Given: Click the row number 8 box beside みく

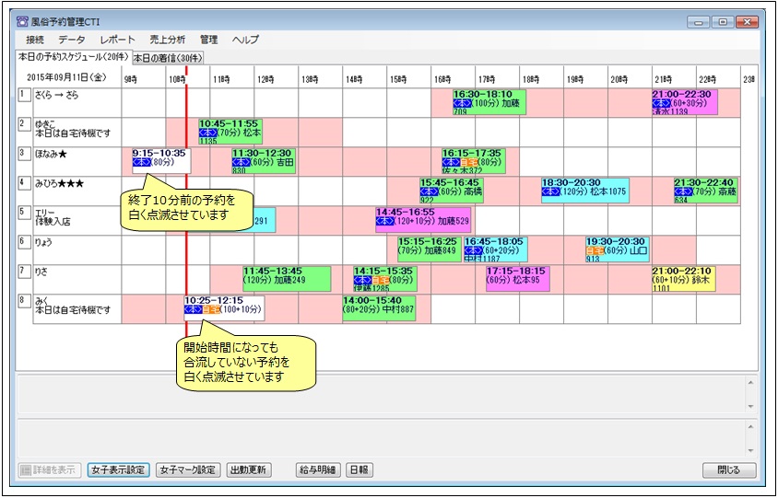Looking at the screenshot, I should point(23,300).
